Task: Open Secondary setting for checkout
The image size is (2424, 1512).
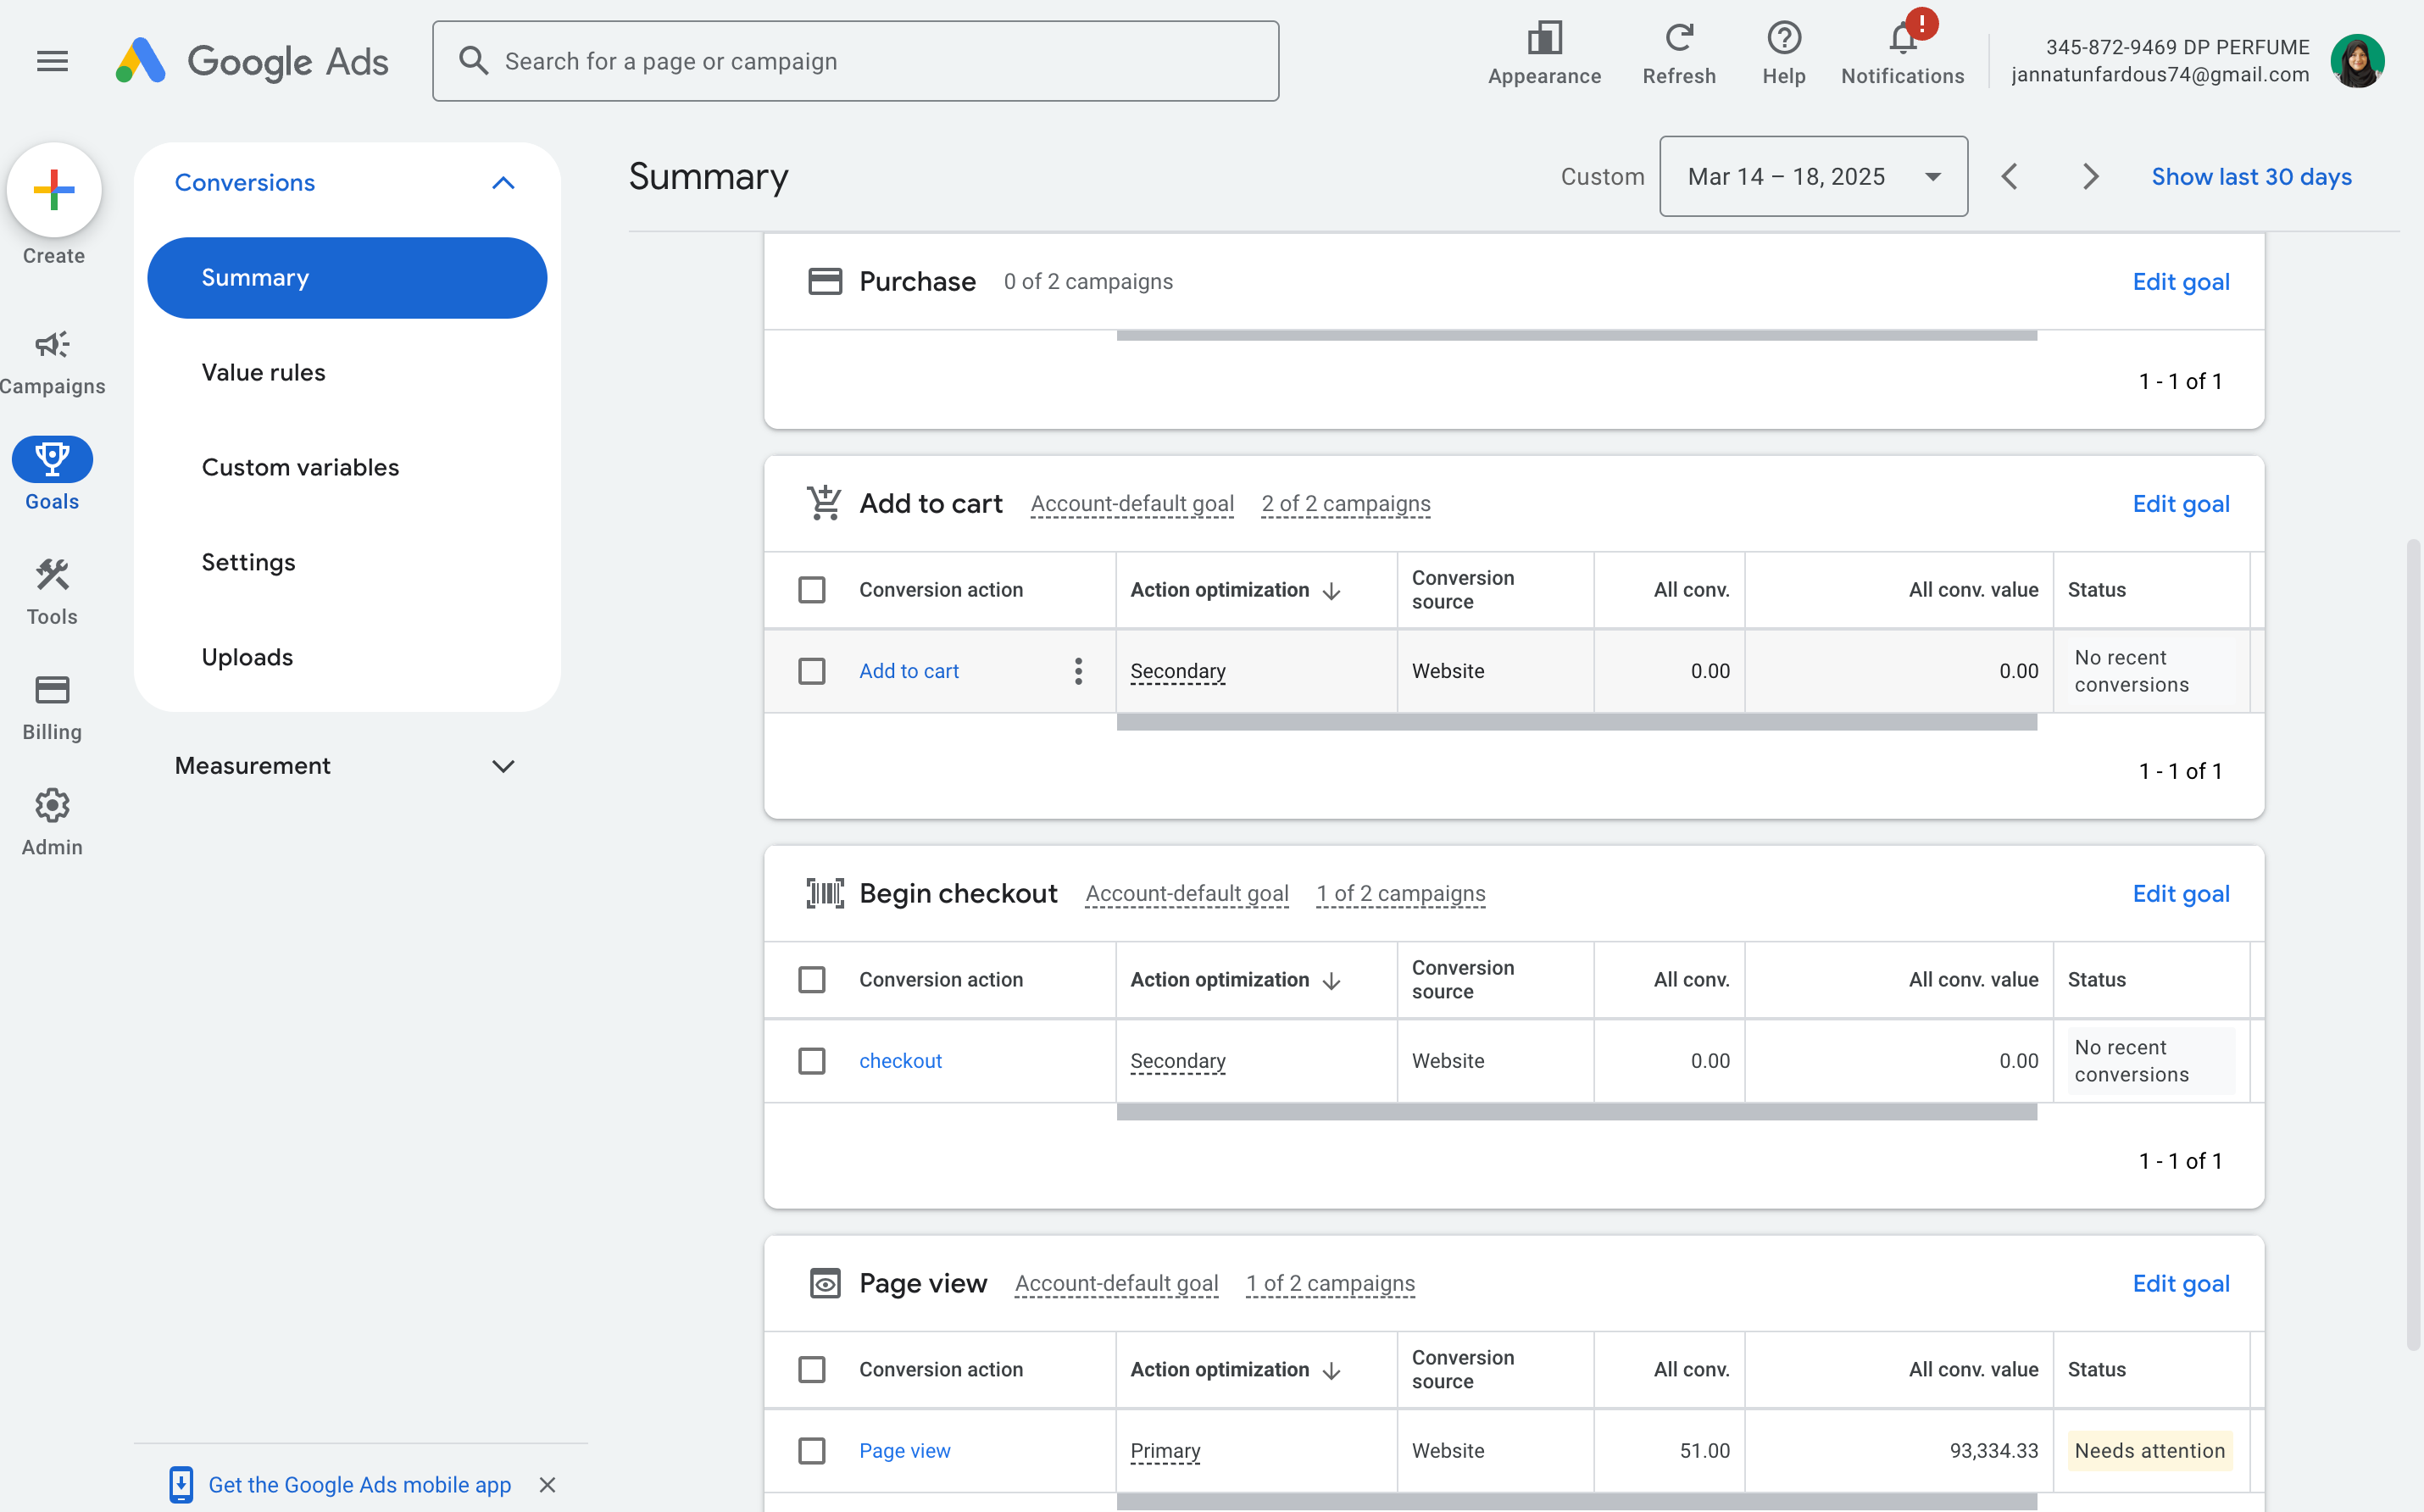Action: 1177,1061
